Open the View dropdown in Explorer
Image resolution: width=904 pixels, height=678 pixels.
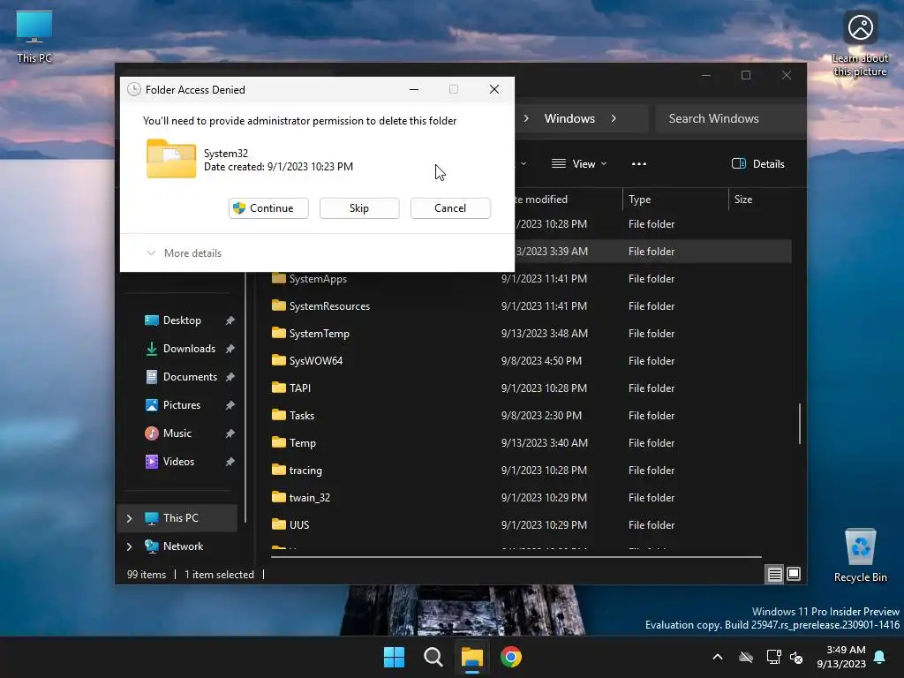coord(579,163)
